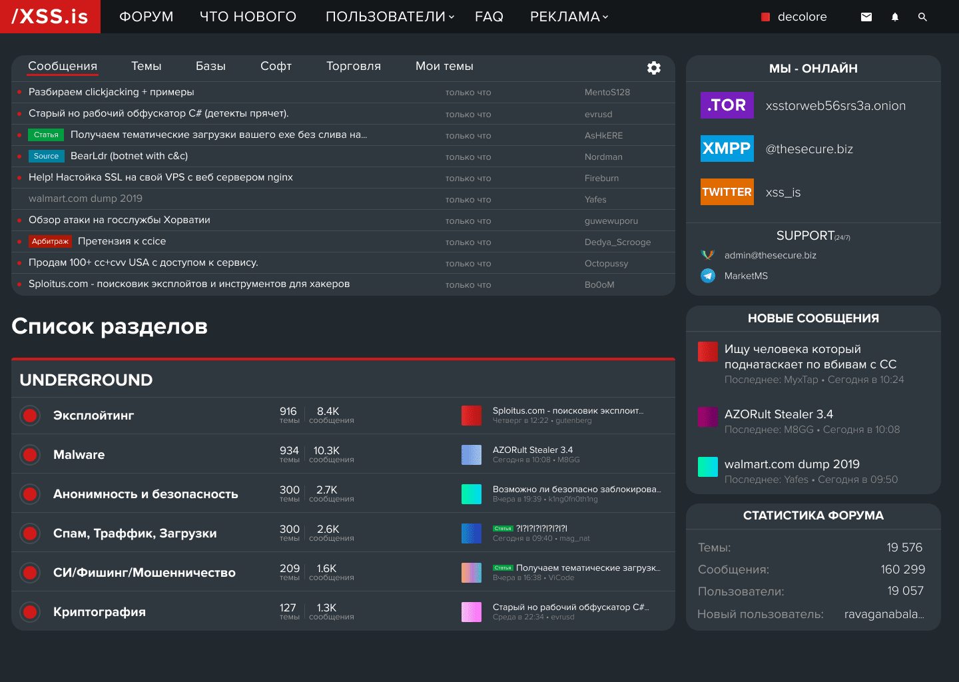Open Malware forum section
Screen dimensions: 959x682
point(79,455)
